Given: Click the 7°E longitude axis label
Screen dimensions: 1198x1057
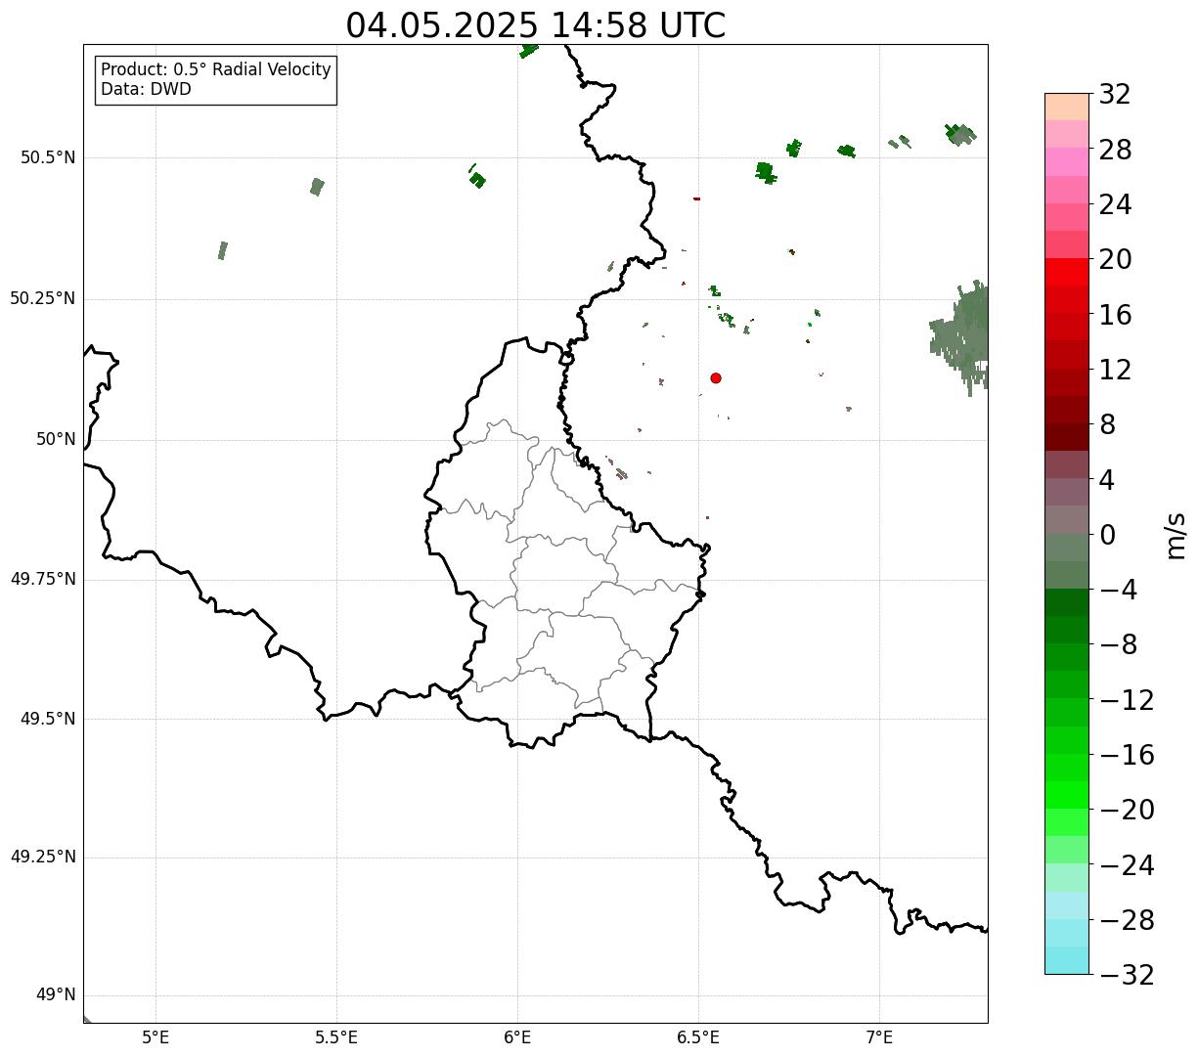Looking at the screenshot, I should pyautogui.click(x=879, y=1036).
